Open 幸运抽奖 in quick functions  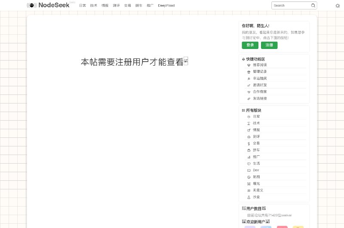tap(260, 78)
